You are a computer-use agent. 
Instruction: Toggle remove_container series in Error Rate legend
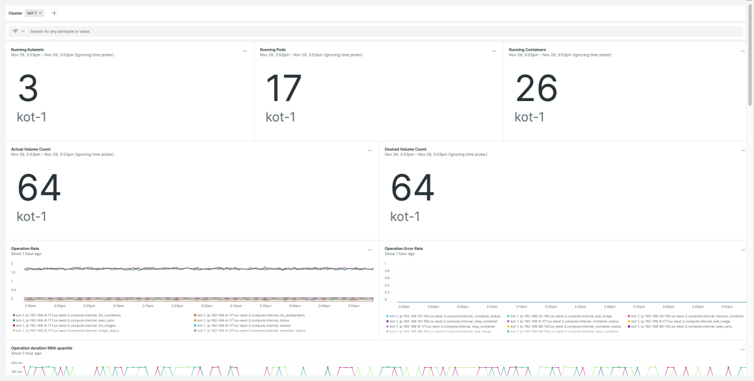click(686, 316)
